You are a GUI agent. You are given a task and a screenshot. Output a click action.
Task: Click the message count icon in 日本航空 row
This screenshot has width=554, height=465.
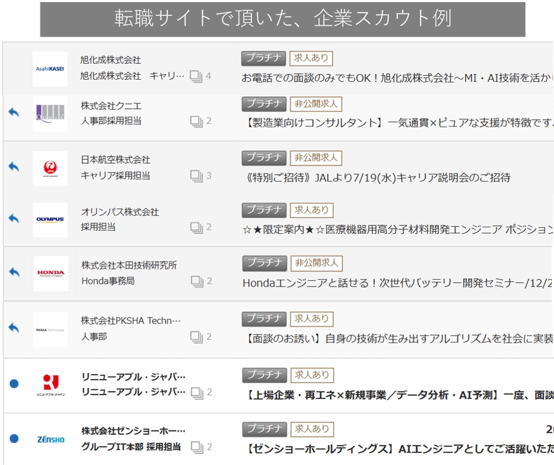click(196, 176)
